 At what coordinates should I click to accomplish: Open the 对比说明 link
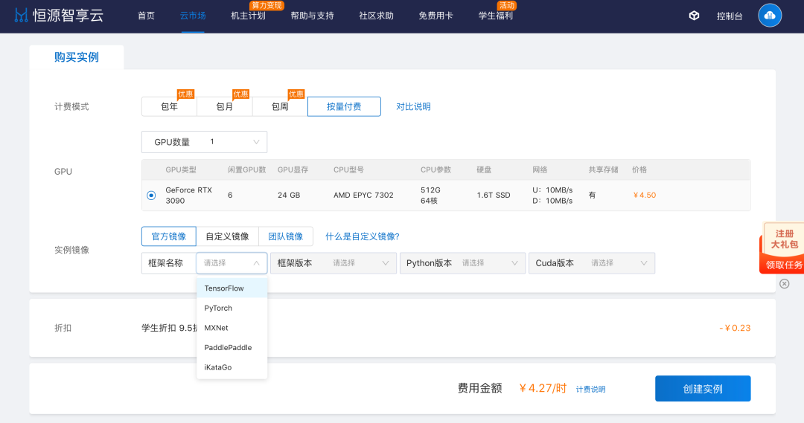[x=413, y=106]
